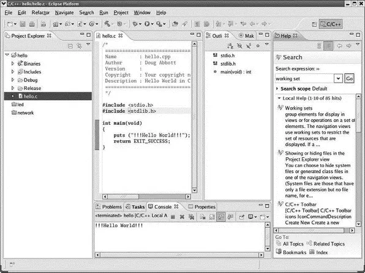The image size is (365, 273).
Task: Click the Search flashlight icon in toolbar
Action: [184, 24]
